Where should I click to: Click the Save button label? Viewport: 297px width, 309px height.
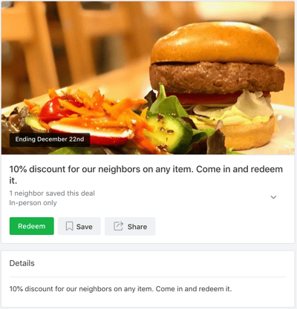pos(84,227)
